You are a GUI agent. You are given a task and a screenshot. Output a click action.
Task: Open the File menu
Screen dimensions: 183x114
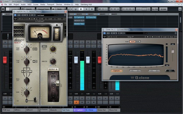[6, 4]
